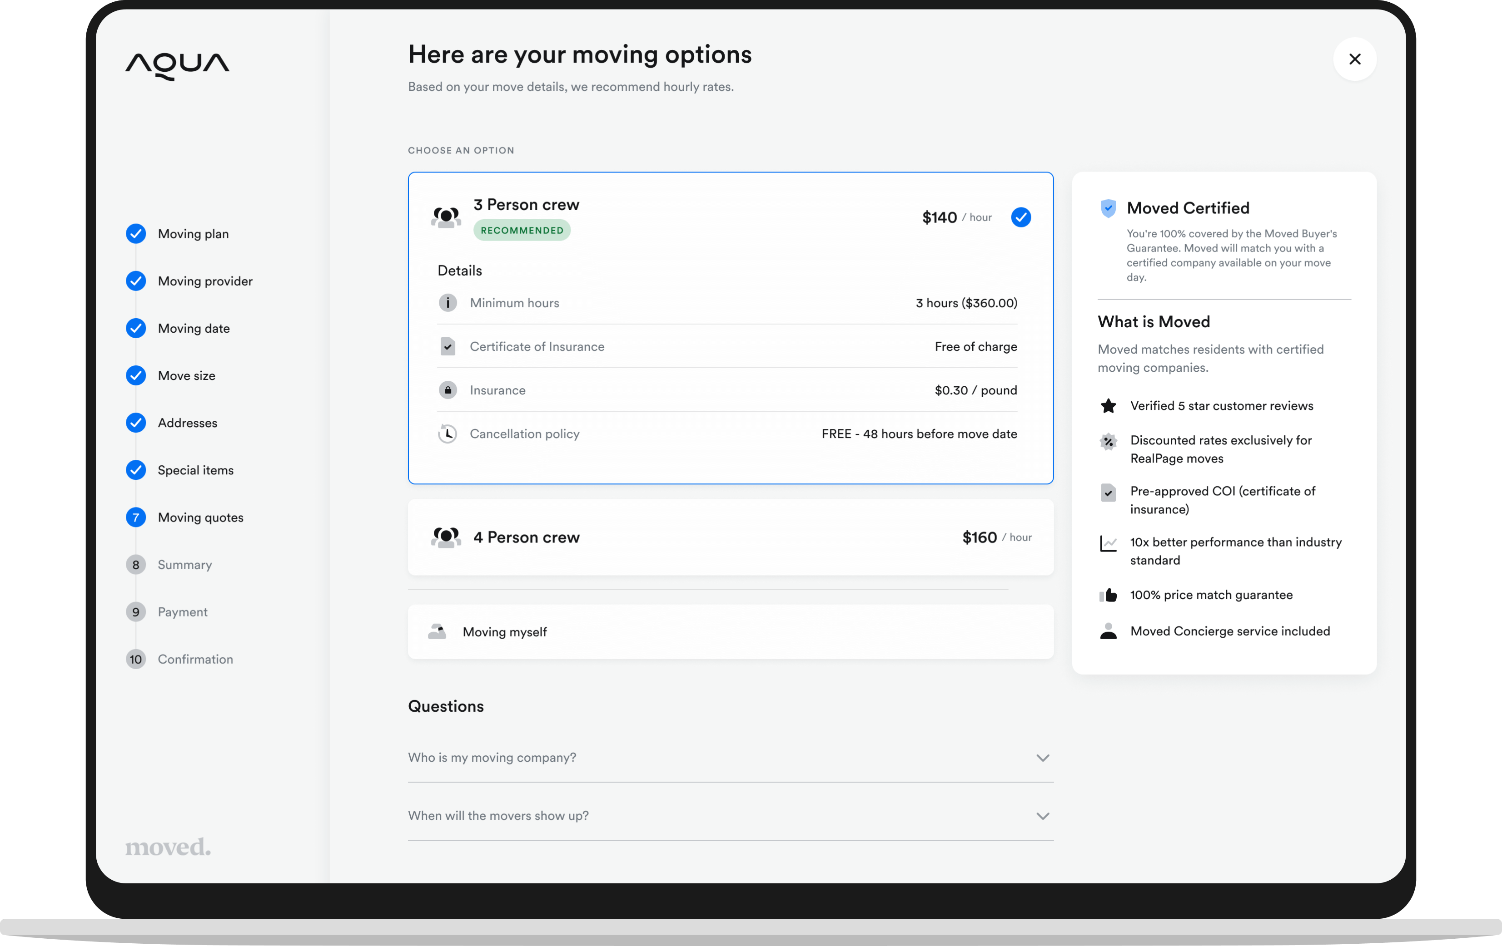Click the Details heading
Screen dimensions: 1502x946
[x=460, y=271]
